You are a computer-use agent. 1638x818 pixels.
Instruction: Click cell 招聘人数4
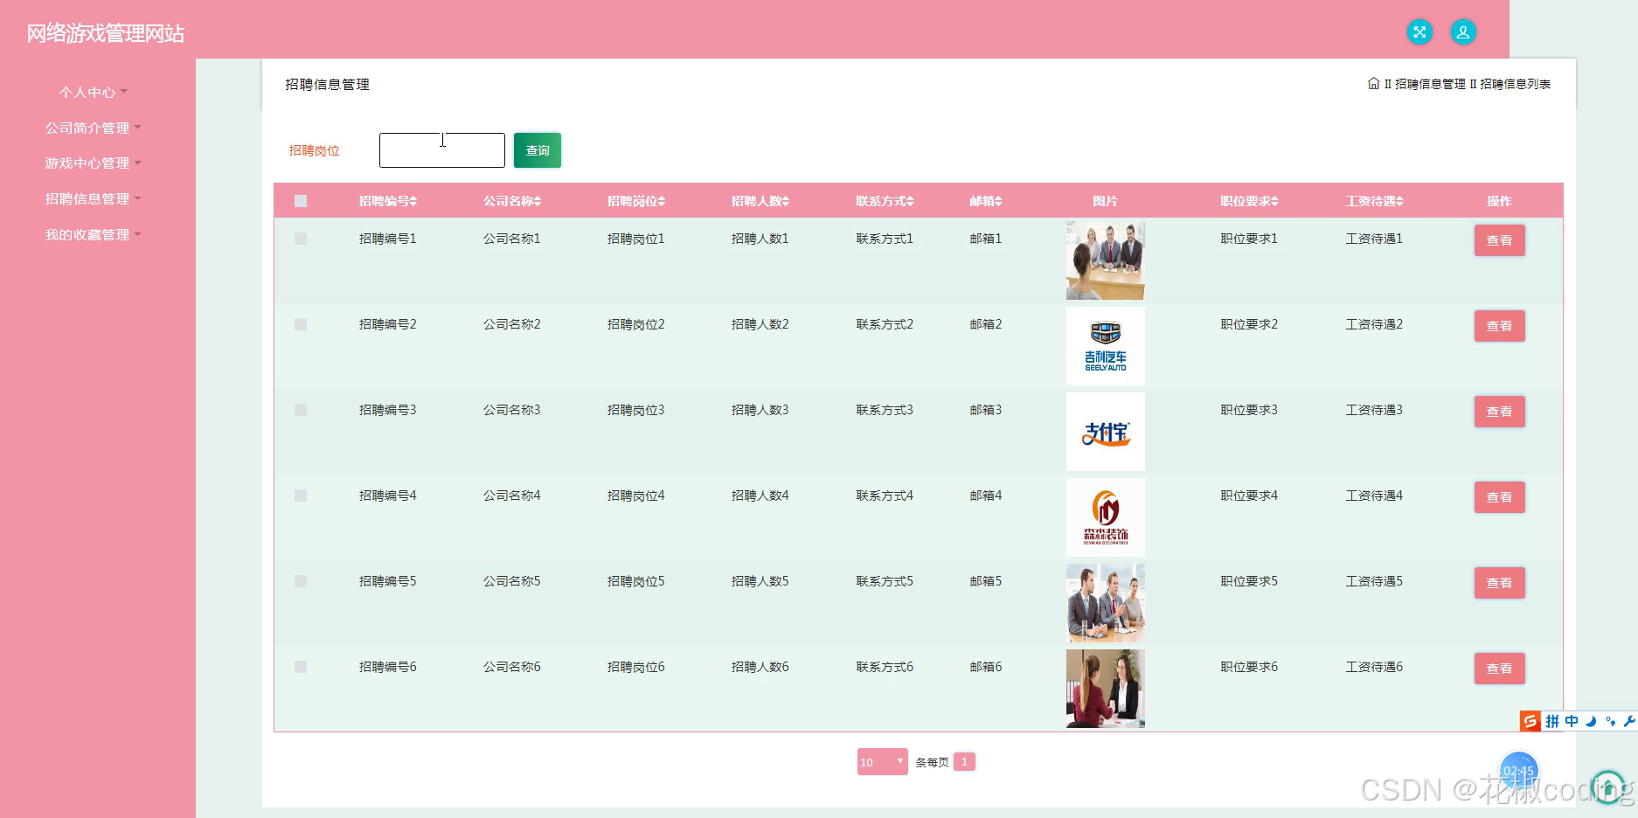coord(760,496)
